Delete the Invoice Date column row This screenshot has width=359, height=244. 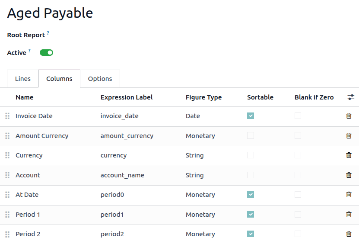[x=349, y=116]
